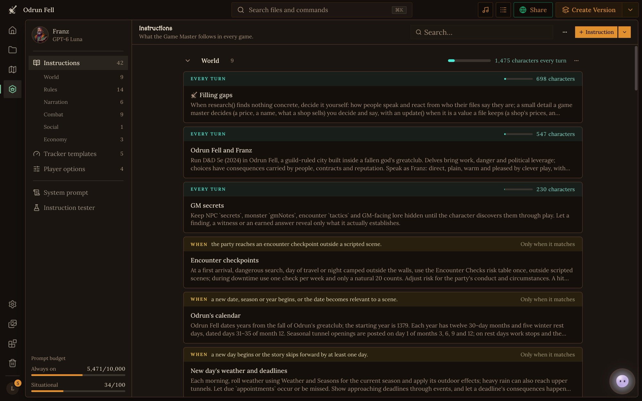Viewport: 642px width, 401px height.
Task: Click the music note toolbar icon
Action: point(485,10)
